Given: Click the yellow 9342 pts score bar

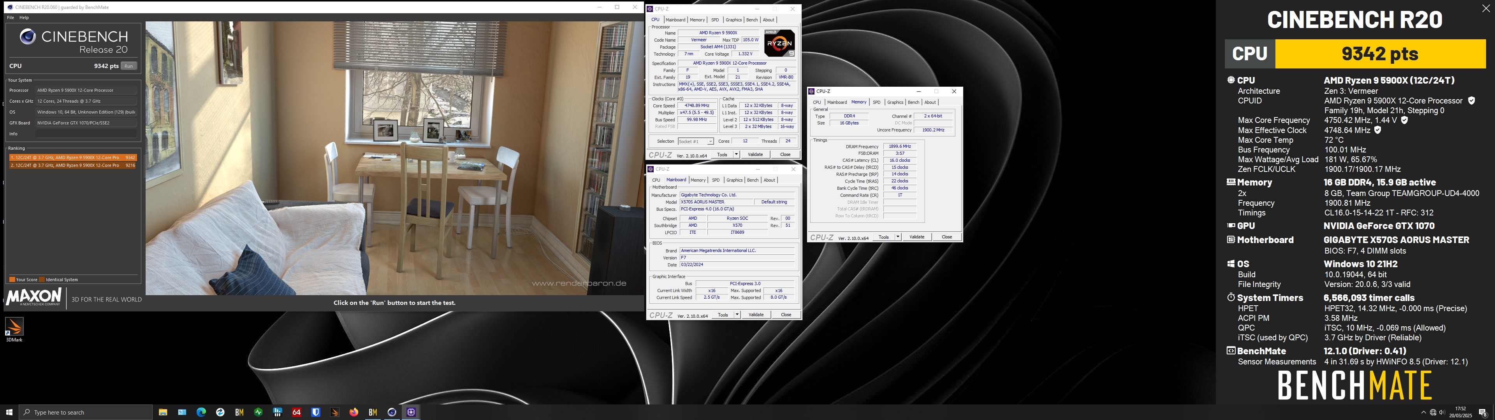Looking at the screenshot, I should tap(1380, 54).
